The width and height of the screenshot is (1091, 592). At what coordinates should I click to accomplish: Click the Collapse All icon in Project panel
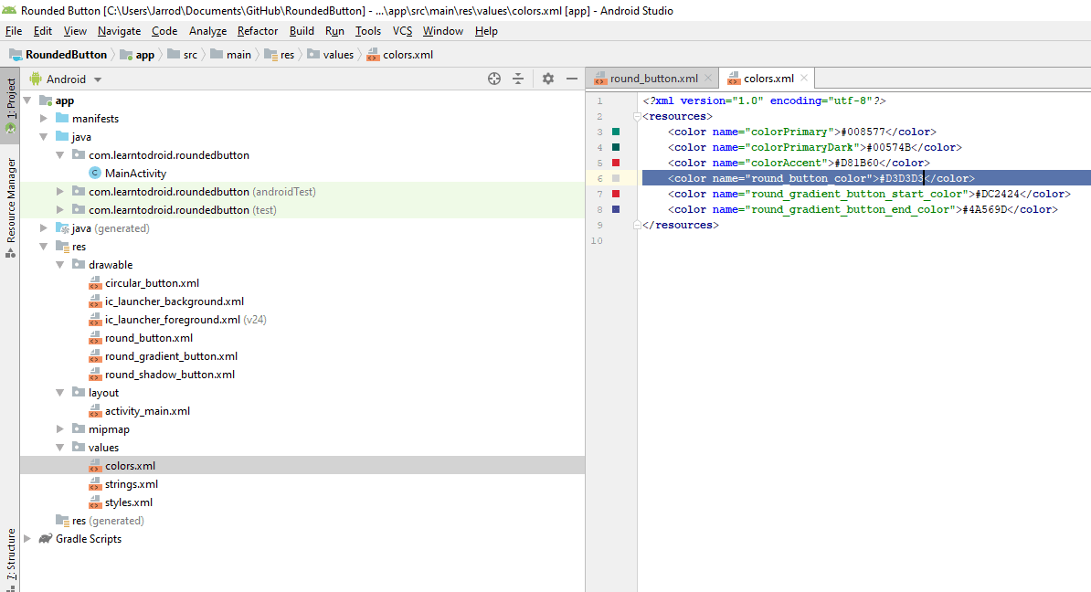(x=518, y=79)
